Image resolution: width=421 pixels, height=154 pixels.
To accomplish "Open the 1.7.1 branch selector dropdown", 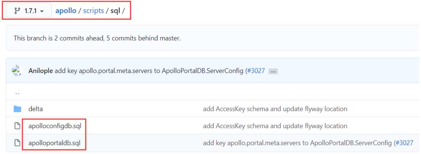I will tap(29, 11).
